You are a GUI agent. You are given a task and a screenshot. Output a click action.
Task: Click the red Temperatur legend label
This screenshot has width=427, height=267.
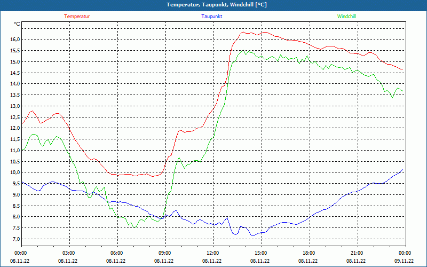click(77, 17)
